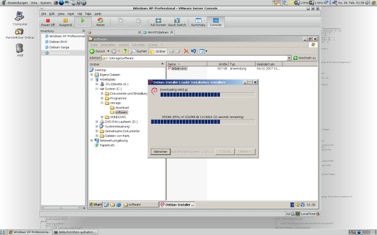
Task: Click the Windows XP Start button
Action: point(95,204)
